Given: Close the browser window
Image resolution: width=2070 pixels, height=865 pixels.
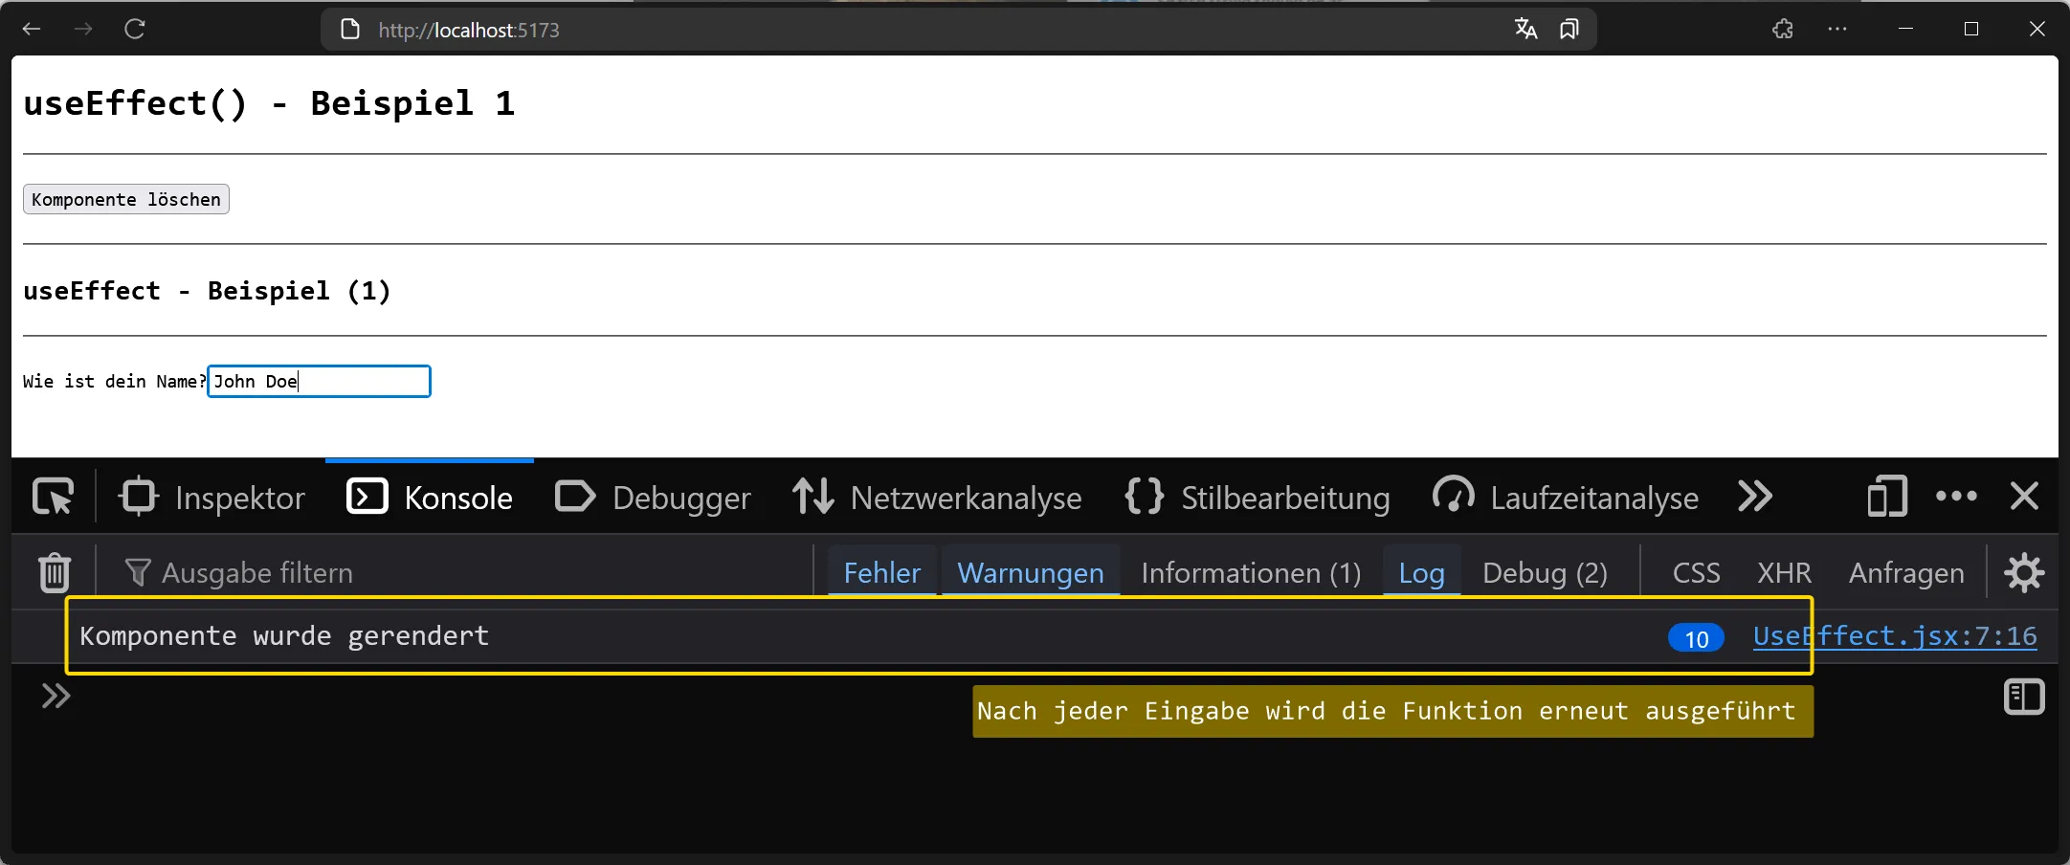Looking at the screenshot, I should 2037,29.
